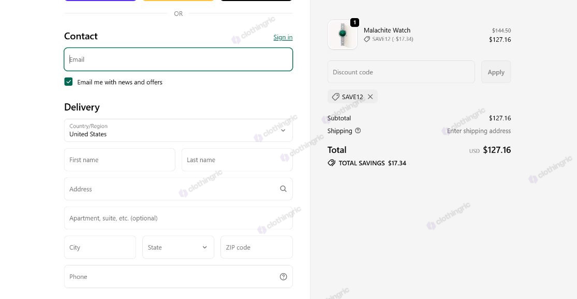Screen dimensions: 577x299
Task: Click the original price $144.50
Action: (x=501, y=30)
